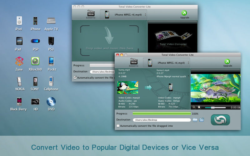Screen dimensions: 250x156
Task: Click progress bar in back window
Action: (102, 65)
